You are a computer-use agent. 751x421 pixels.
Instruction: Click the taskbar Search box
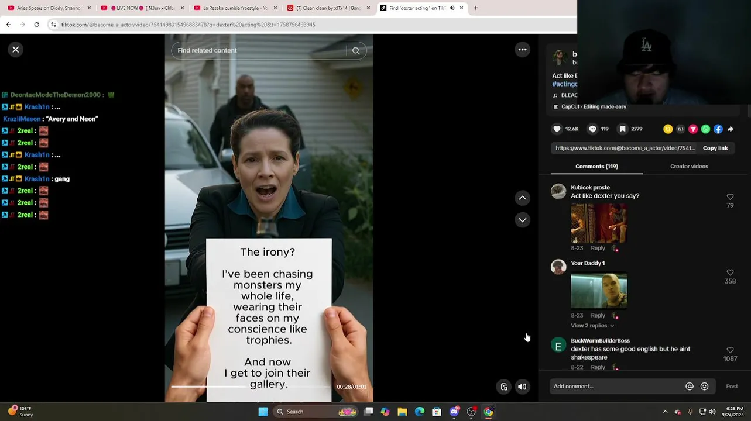[x=317, y=412]
